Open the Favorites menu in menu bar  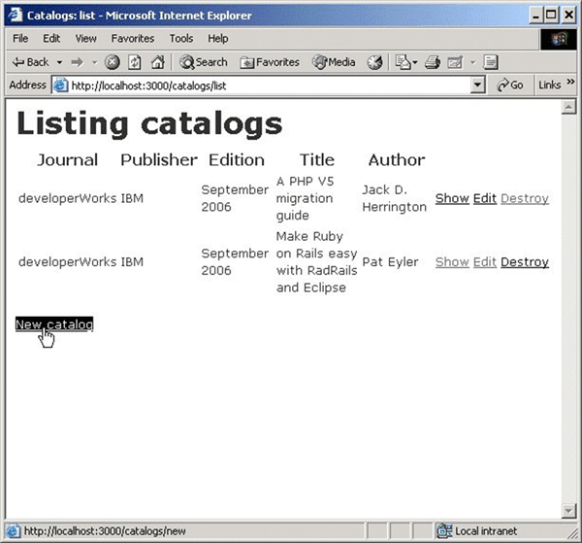(133, 39)
